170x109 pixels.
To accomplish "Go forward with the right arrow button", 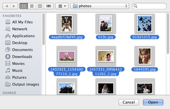I will [14, 6].
